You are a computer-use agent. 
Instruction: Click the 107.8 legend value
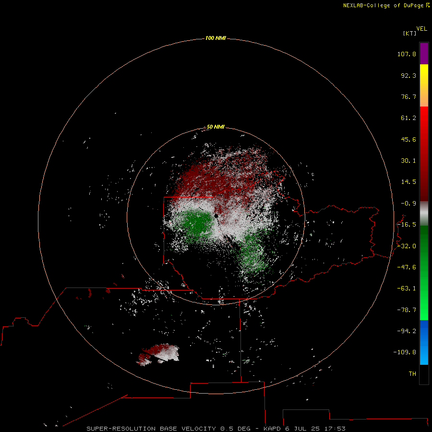(x=407, y=54)
